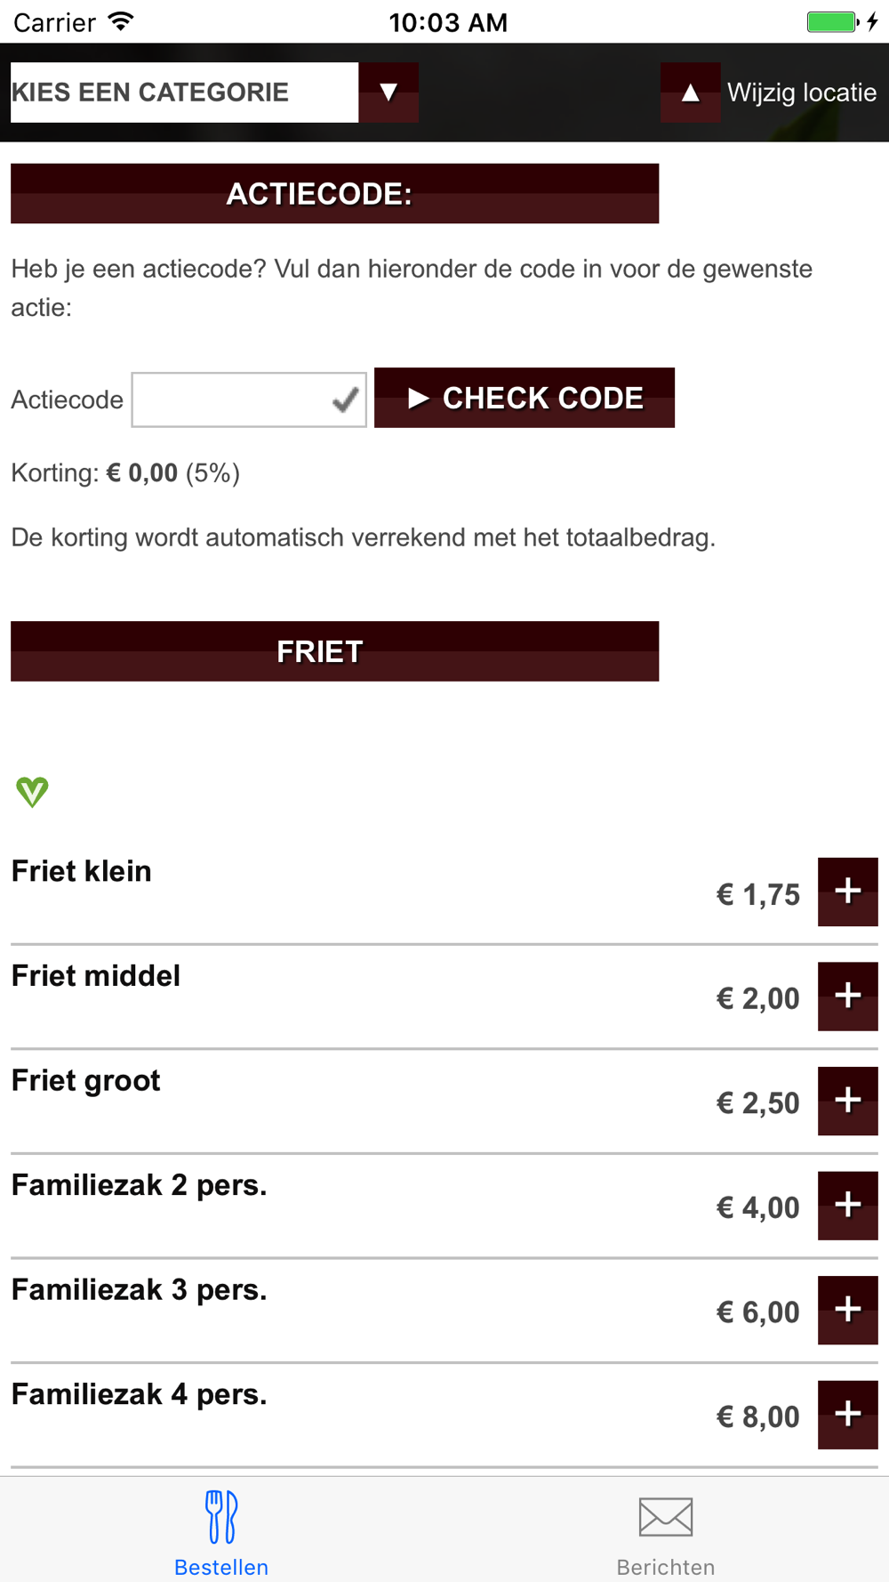Viewport: 889px width, 1582px height.
Task: Select the Friet klein item name
Action: (82, 871)
